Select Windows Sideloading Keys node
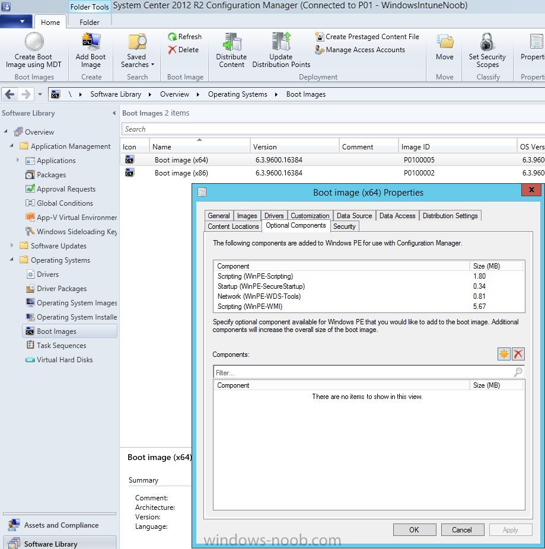 77,232
